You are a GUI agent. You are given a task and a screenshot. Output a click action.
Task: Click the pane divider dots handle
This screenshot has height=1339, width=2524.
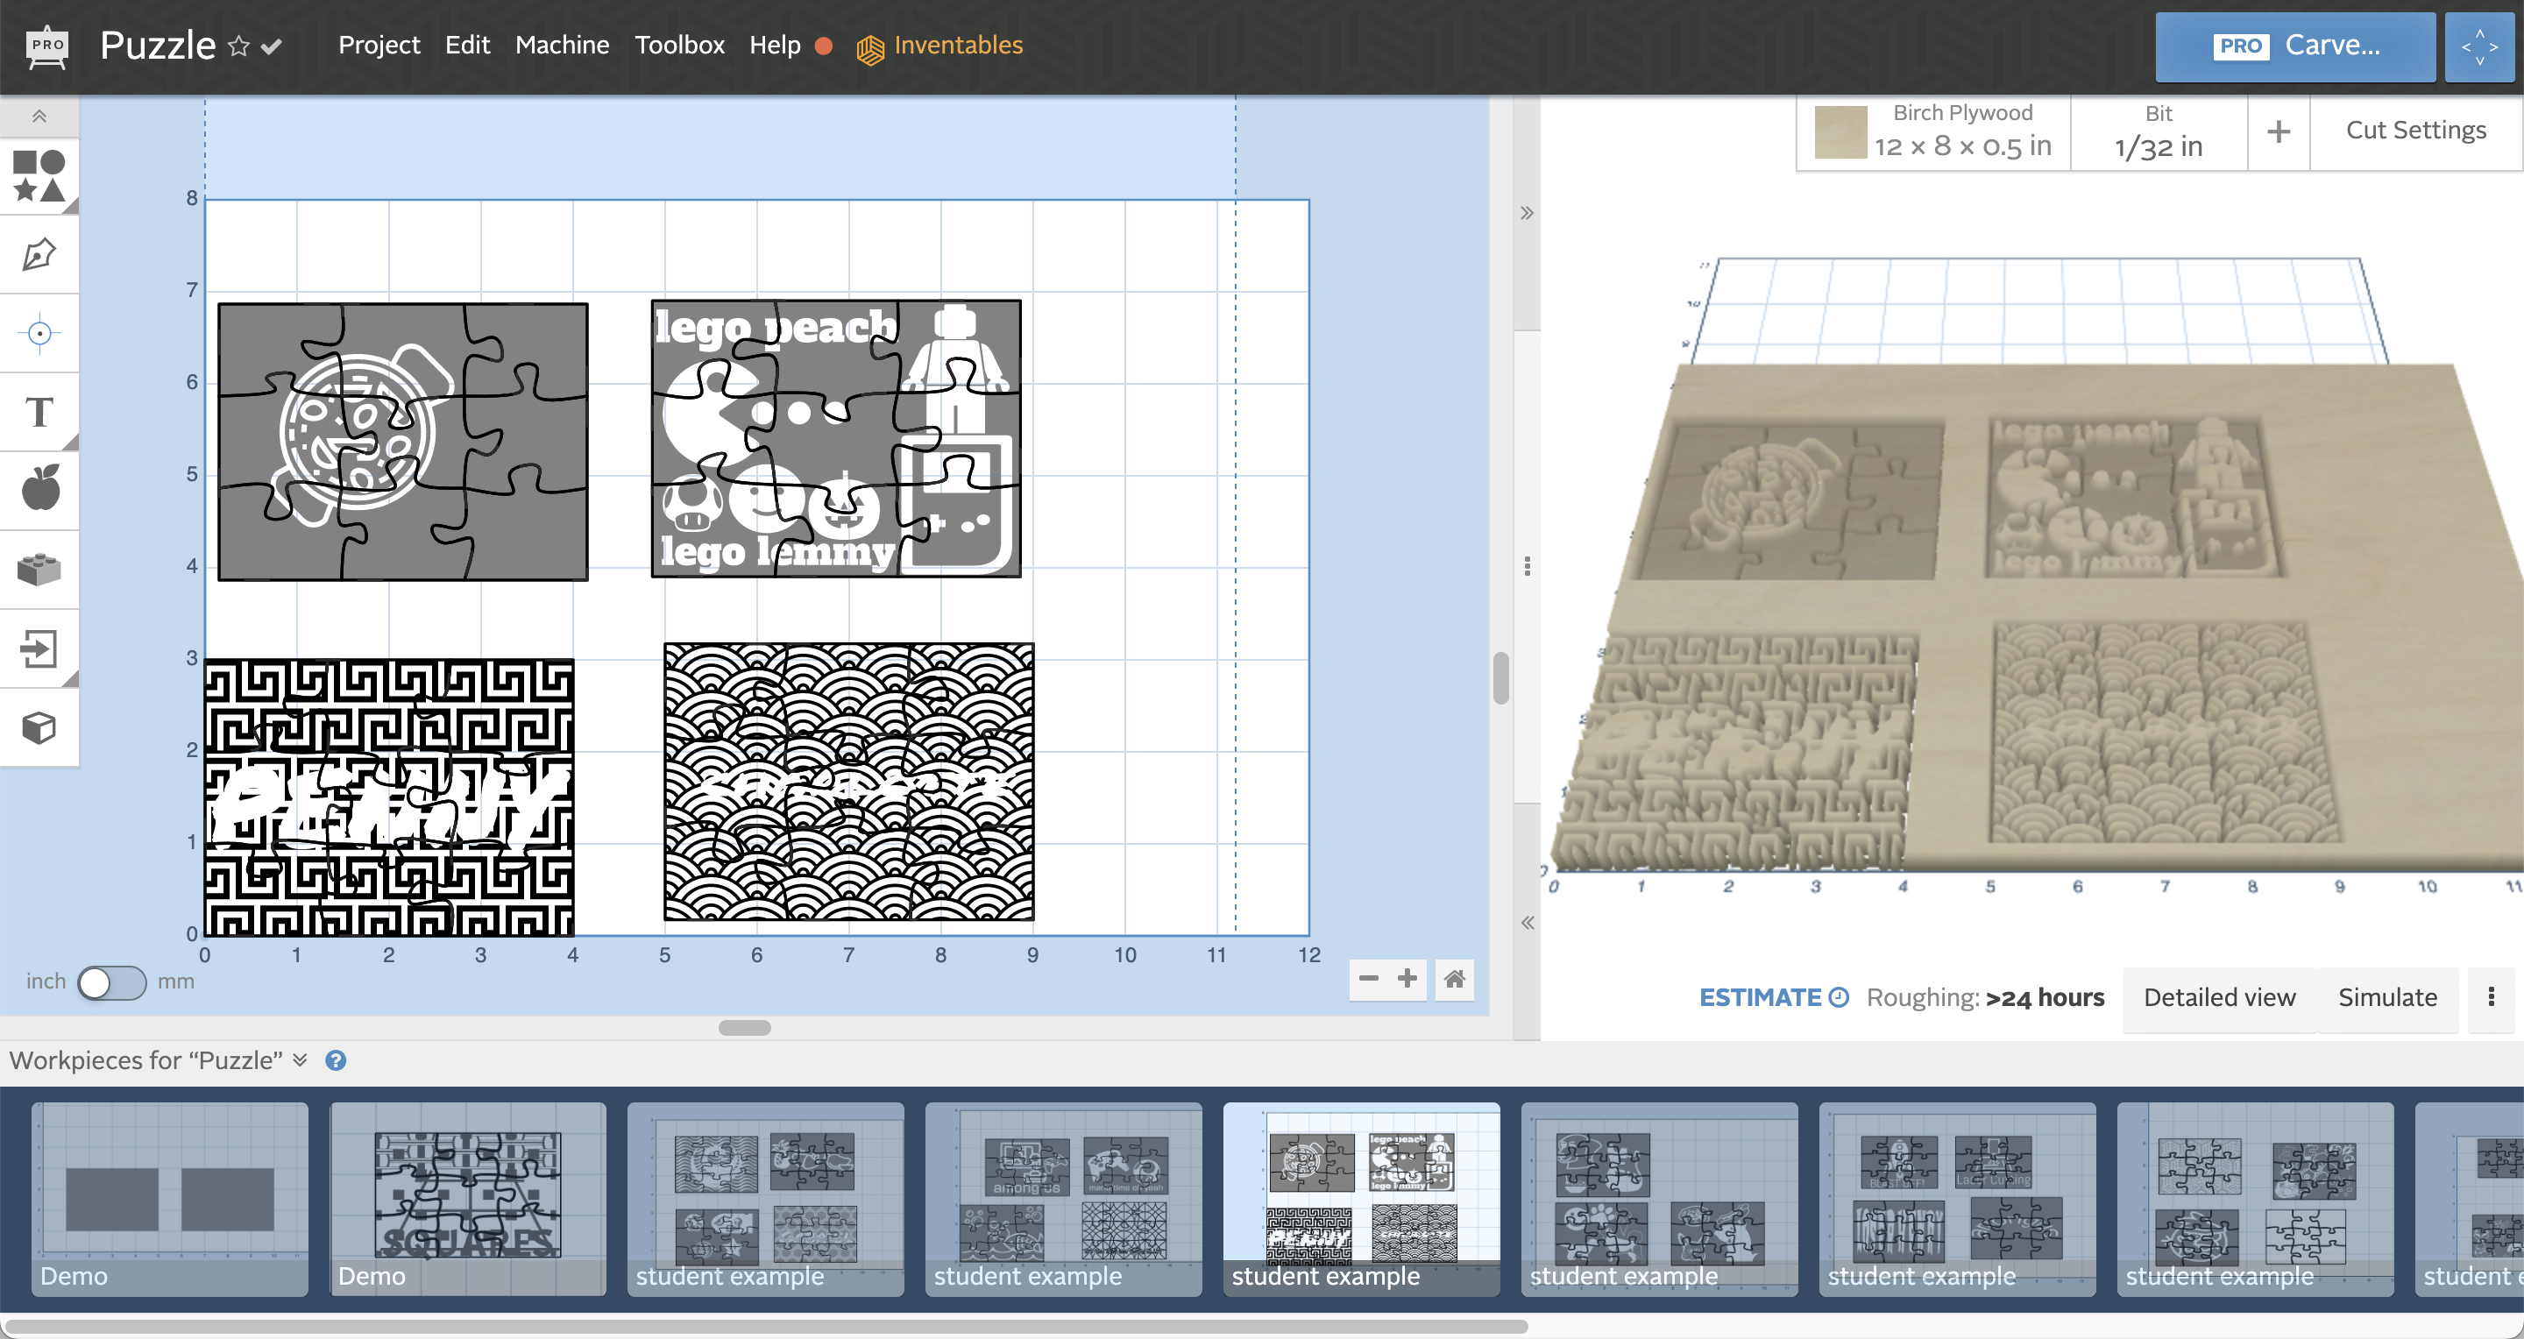1527,566
